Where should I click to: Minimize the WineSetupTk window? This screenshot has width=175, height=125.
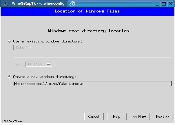[x=157, y=4]
